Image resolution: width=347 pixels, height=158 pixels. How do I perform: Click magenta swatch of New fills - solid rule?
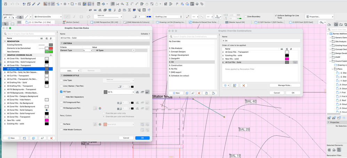(47, 120)
